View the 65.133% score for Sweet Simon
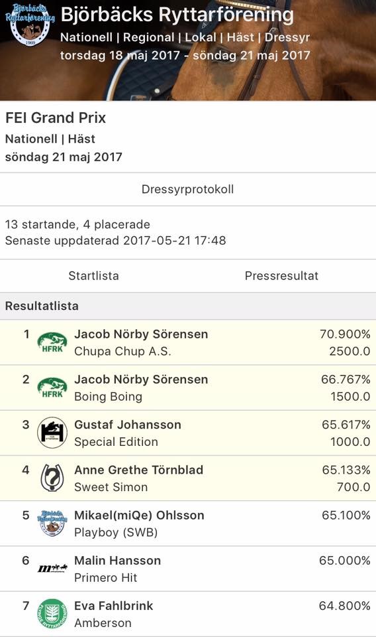 pyautogui.click(x=346, y=470)
